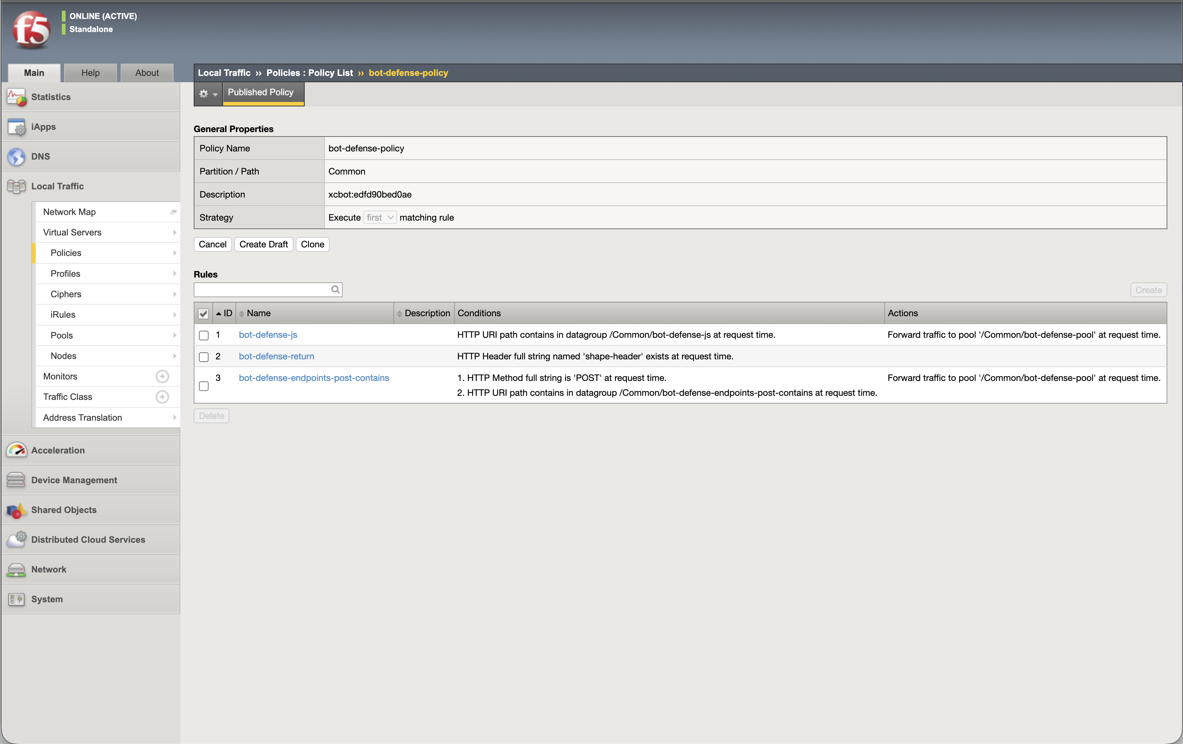Image resolution: width=1183 pixels, height=744 pixels.
Task: Sort rules by Description column
Action: (x=424, y=313)
